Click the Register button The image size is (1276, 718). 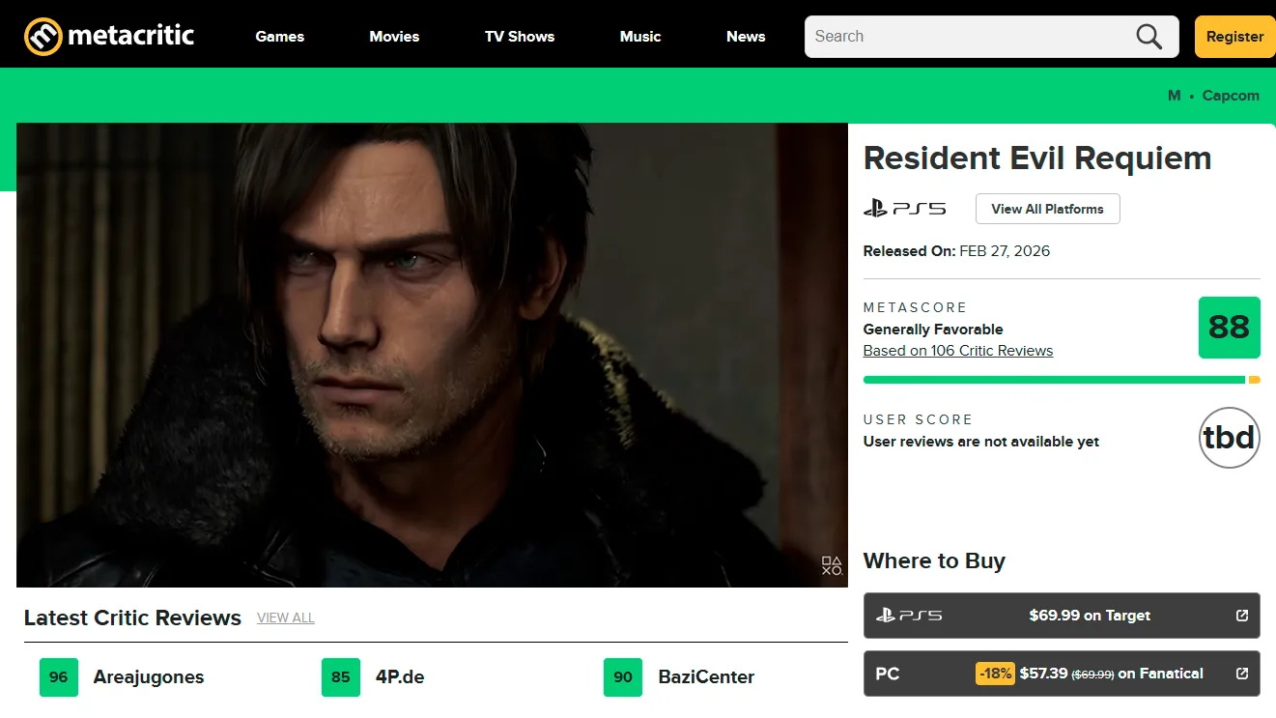1235,37
